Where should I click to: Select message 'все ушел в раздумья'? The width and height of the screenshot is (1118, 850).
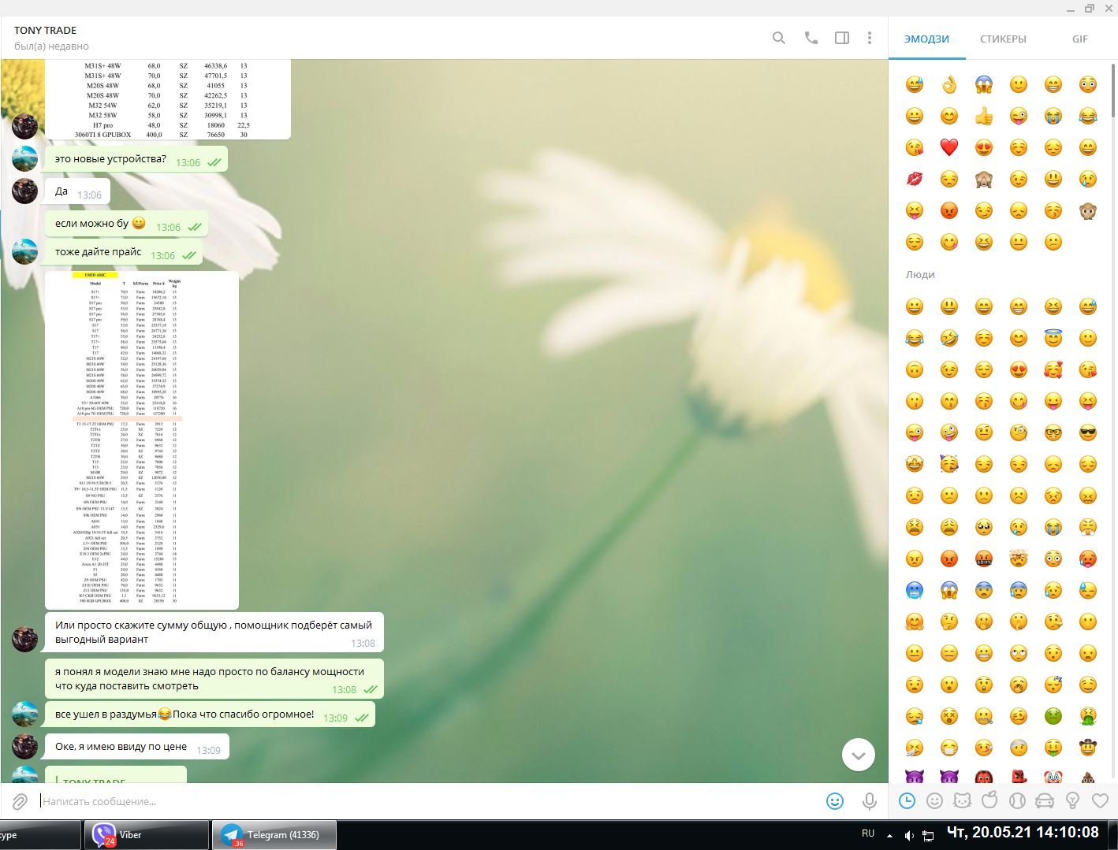pos(210,715)
